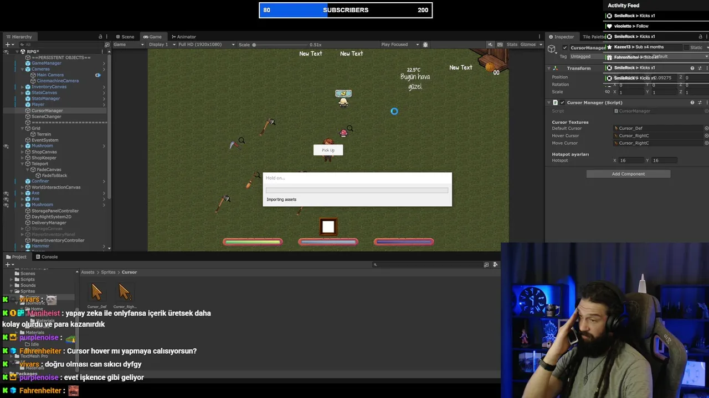Screen dimensions: 709x398
Task: Open object picker for Default Cursor
Action: pyautogui.click(x=706, y=128)
